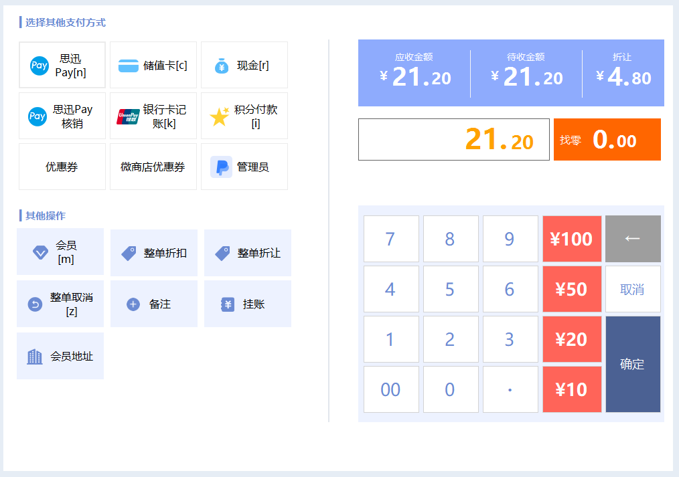Open the 管理员 administrator option
The height and width of the screenshot is (477, 679).
(244, 167)
